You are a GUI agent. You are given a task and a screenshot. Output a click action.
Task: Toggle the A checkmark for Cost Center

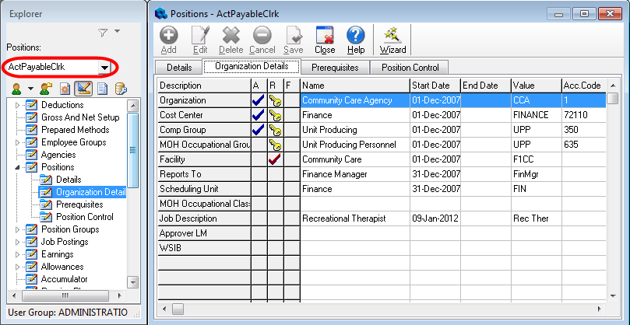[259, 115]
